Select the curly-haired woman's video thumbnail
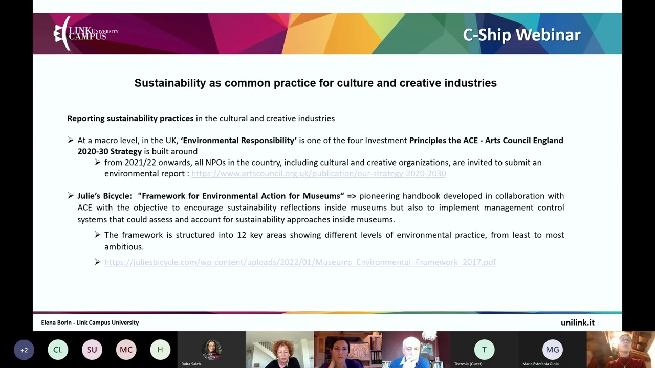The height and width of the screenshot is (368, 655). pyautogui.click(x=279, y=350)
